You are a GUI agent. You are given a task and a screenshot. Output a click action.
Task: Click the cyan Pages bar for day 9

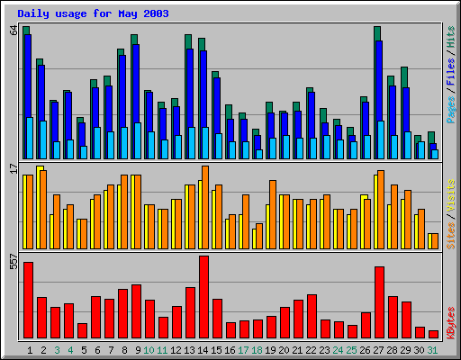pyautogui.click(x=138, y=140)
